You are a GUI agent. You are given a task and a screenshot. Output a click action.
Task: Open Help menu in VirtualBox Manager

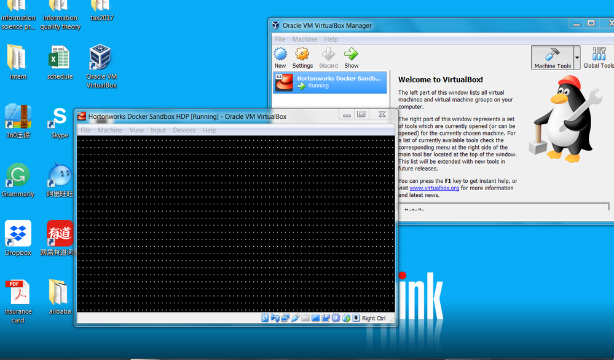[331, 39]
